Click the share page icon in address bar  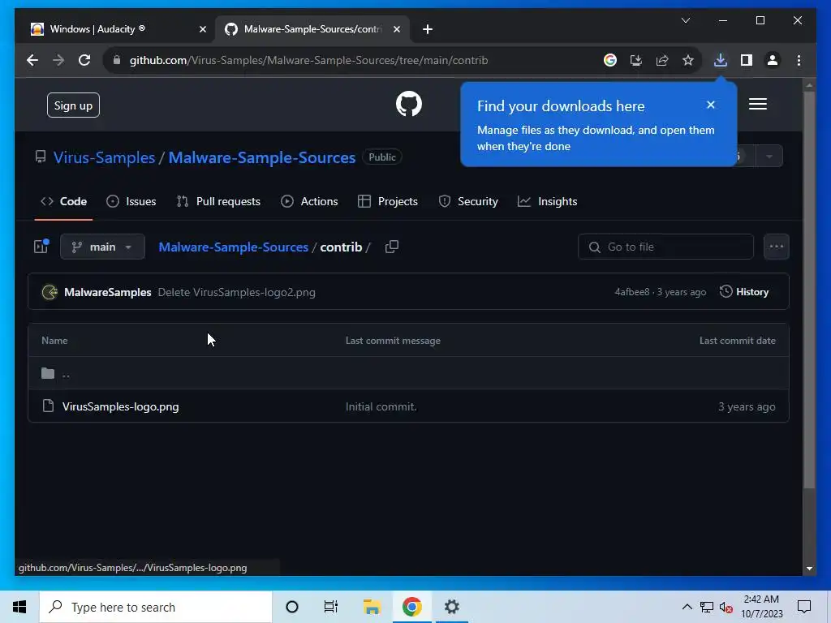tap(662, 60)
